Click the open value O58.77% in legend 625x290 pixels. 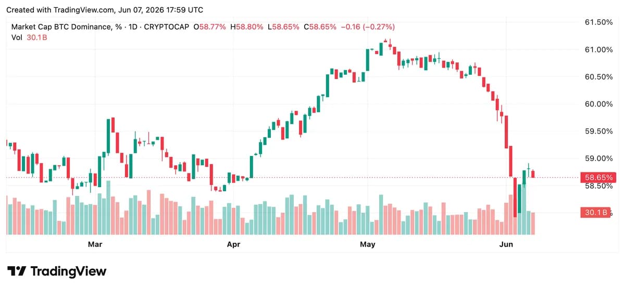pos(209,27)
